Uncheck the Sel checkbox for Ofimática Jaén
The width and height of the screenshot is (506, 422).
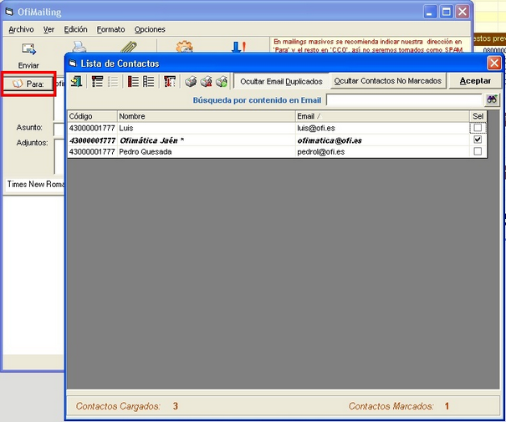[x=478, y=140]
